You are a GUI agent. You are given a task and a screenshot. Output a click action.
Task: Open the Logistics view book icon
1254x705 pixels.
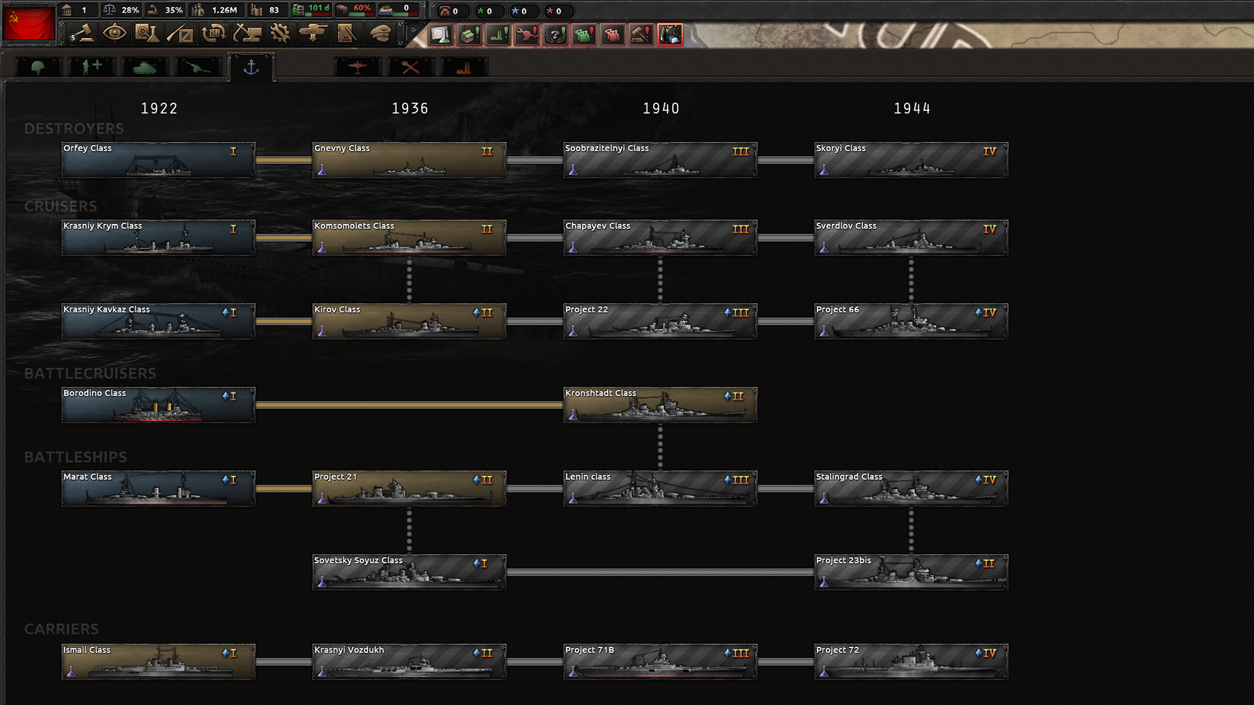pos(347,33)
